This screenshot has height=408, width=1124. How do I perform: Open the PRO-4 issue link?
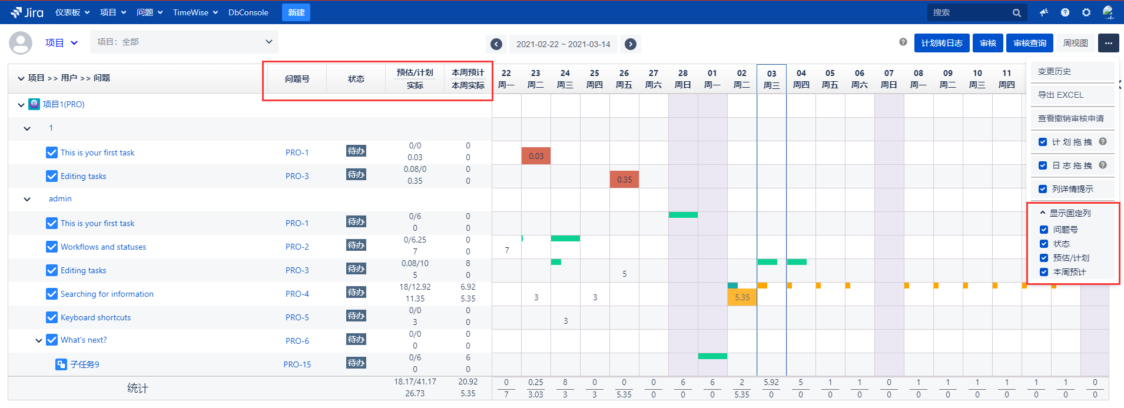297,294
